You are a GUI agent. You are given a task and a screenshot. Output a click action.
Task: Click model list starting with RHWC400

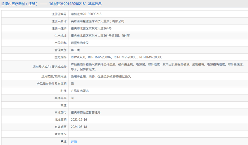pos(116,57)
